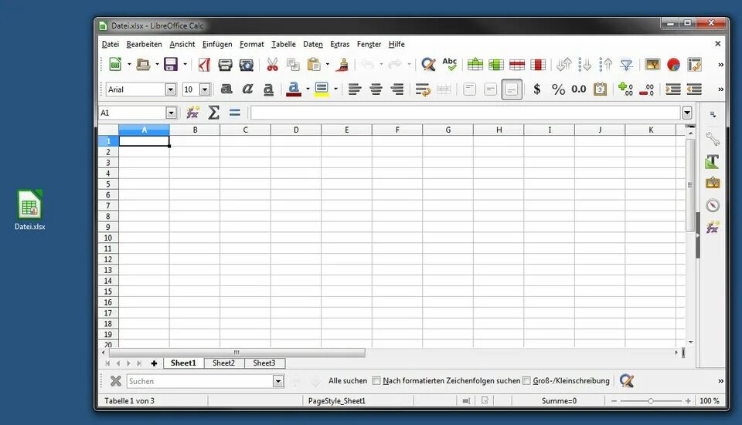Open sidebar Gallery icon

coord(713,184)
